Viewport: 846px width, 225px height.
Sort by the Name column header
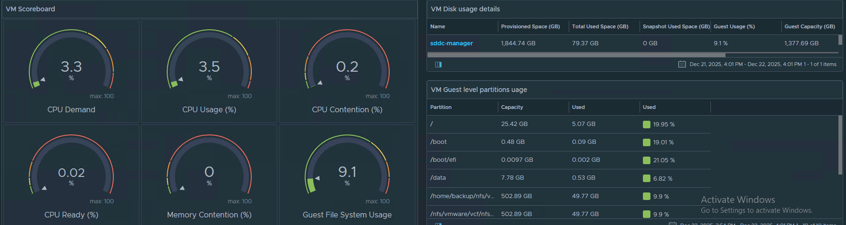point(437,26)
